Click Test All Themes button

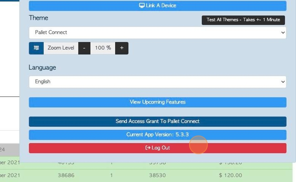pyautogui.click(x=243, y=20)
